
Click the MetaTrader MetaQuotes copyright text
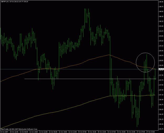pyautogui.click(x=19, y=129)
